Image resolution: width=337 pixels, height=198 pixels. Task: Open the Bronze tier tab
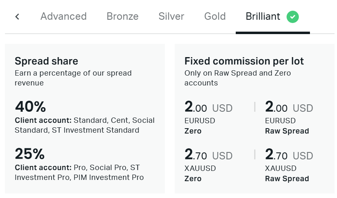pos(123,16)
